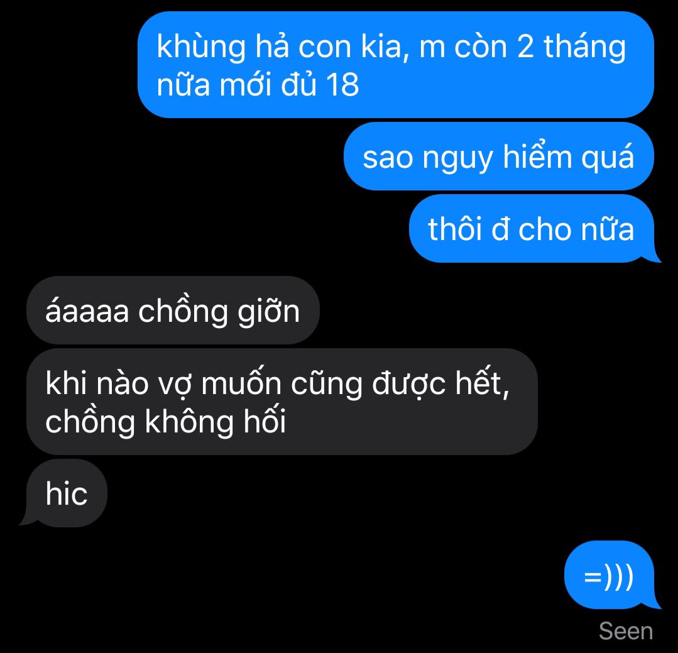Click the word "khùng" in the first bubble

202,48
